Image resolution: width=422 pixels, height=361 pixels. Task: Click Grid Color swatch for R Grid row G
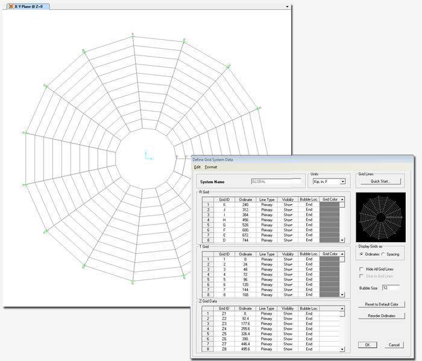click(329, 225)
